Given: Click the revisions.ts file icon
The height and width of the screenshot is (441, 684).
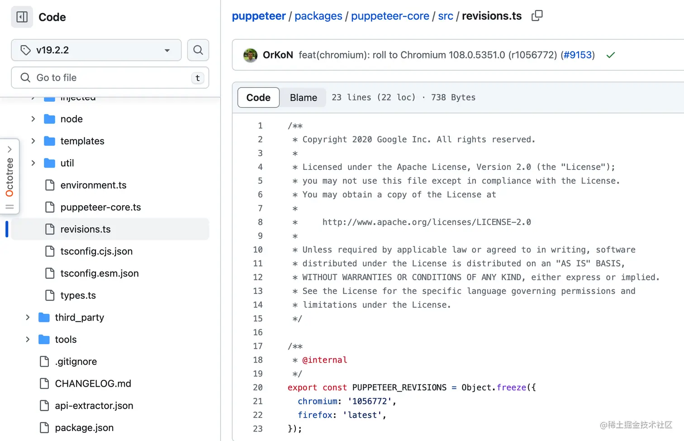Looking at the screenshot, I should [50, 229].
